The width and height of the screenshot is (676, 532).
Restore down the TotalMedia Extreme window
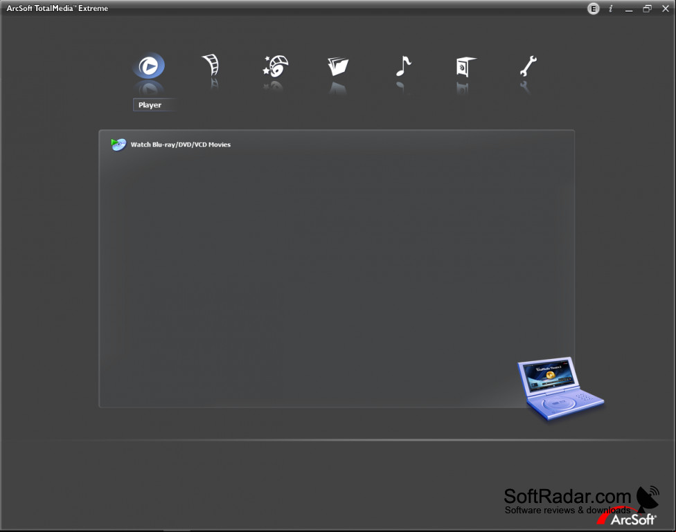pos(647,8)
